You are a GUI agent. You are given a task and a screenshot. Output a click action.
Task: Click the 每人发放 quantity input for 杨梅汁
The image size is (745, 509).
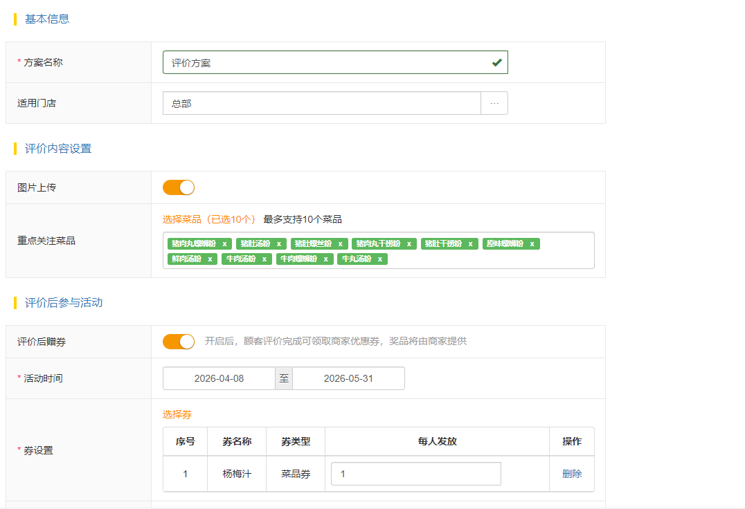coord(415,474)
